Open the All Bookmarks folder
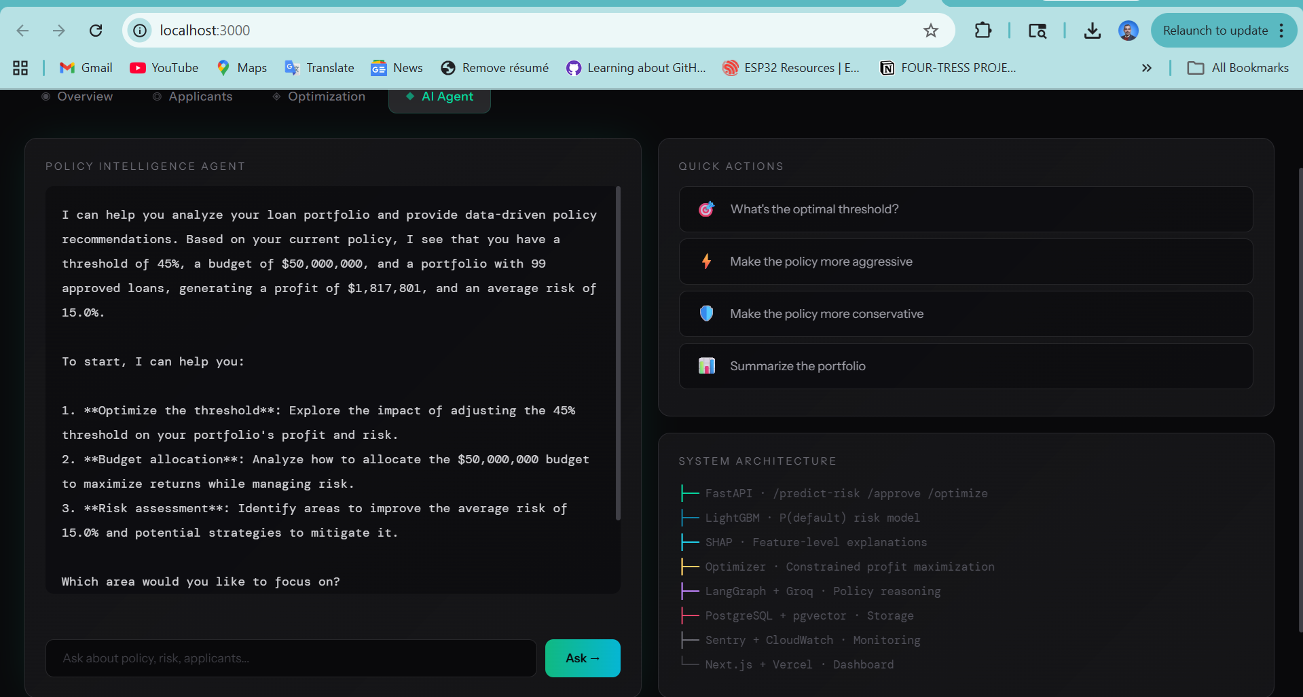 point(1237,68)
